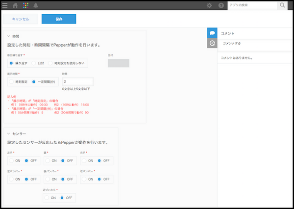294x209 pixels.
Task: Go to the home portal icon
Action: click(x=15, y=5)
